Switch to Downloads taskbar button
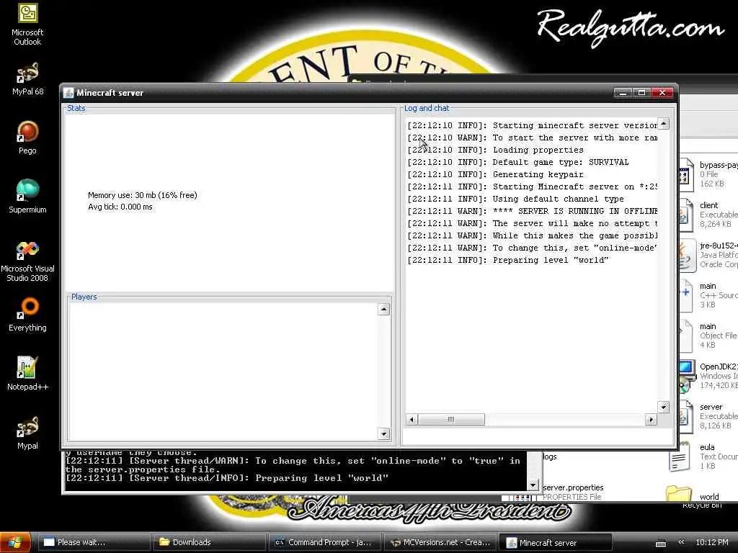 [210, 542]
